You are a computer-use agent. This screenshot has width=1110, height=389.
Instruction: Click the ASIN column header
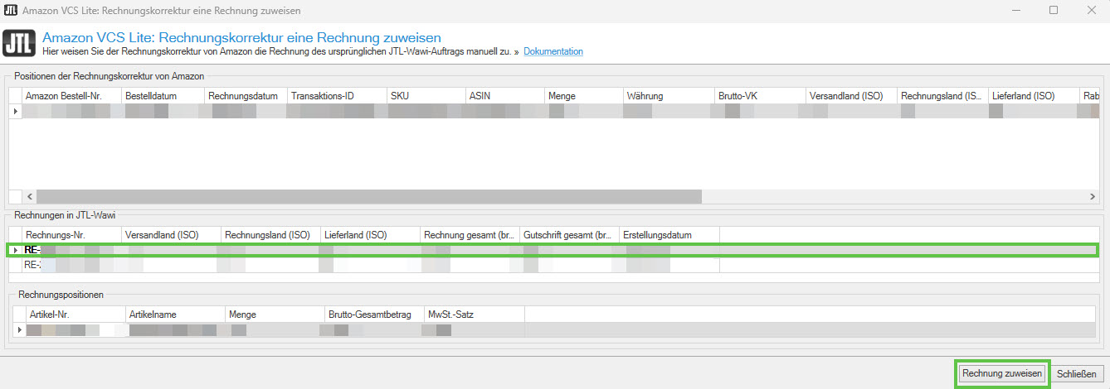tap(480, 96)
